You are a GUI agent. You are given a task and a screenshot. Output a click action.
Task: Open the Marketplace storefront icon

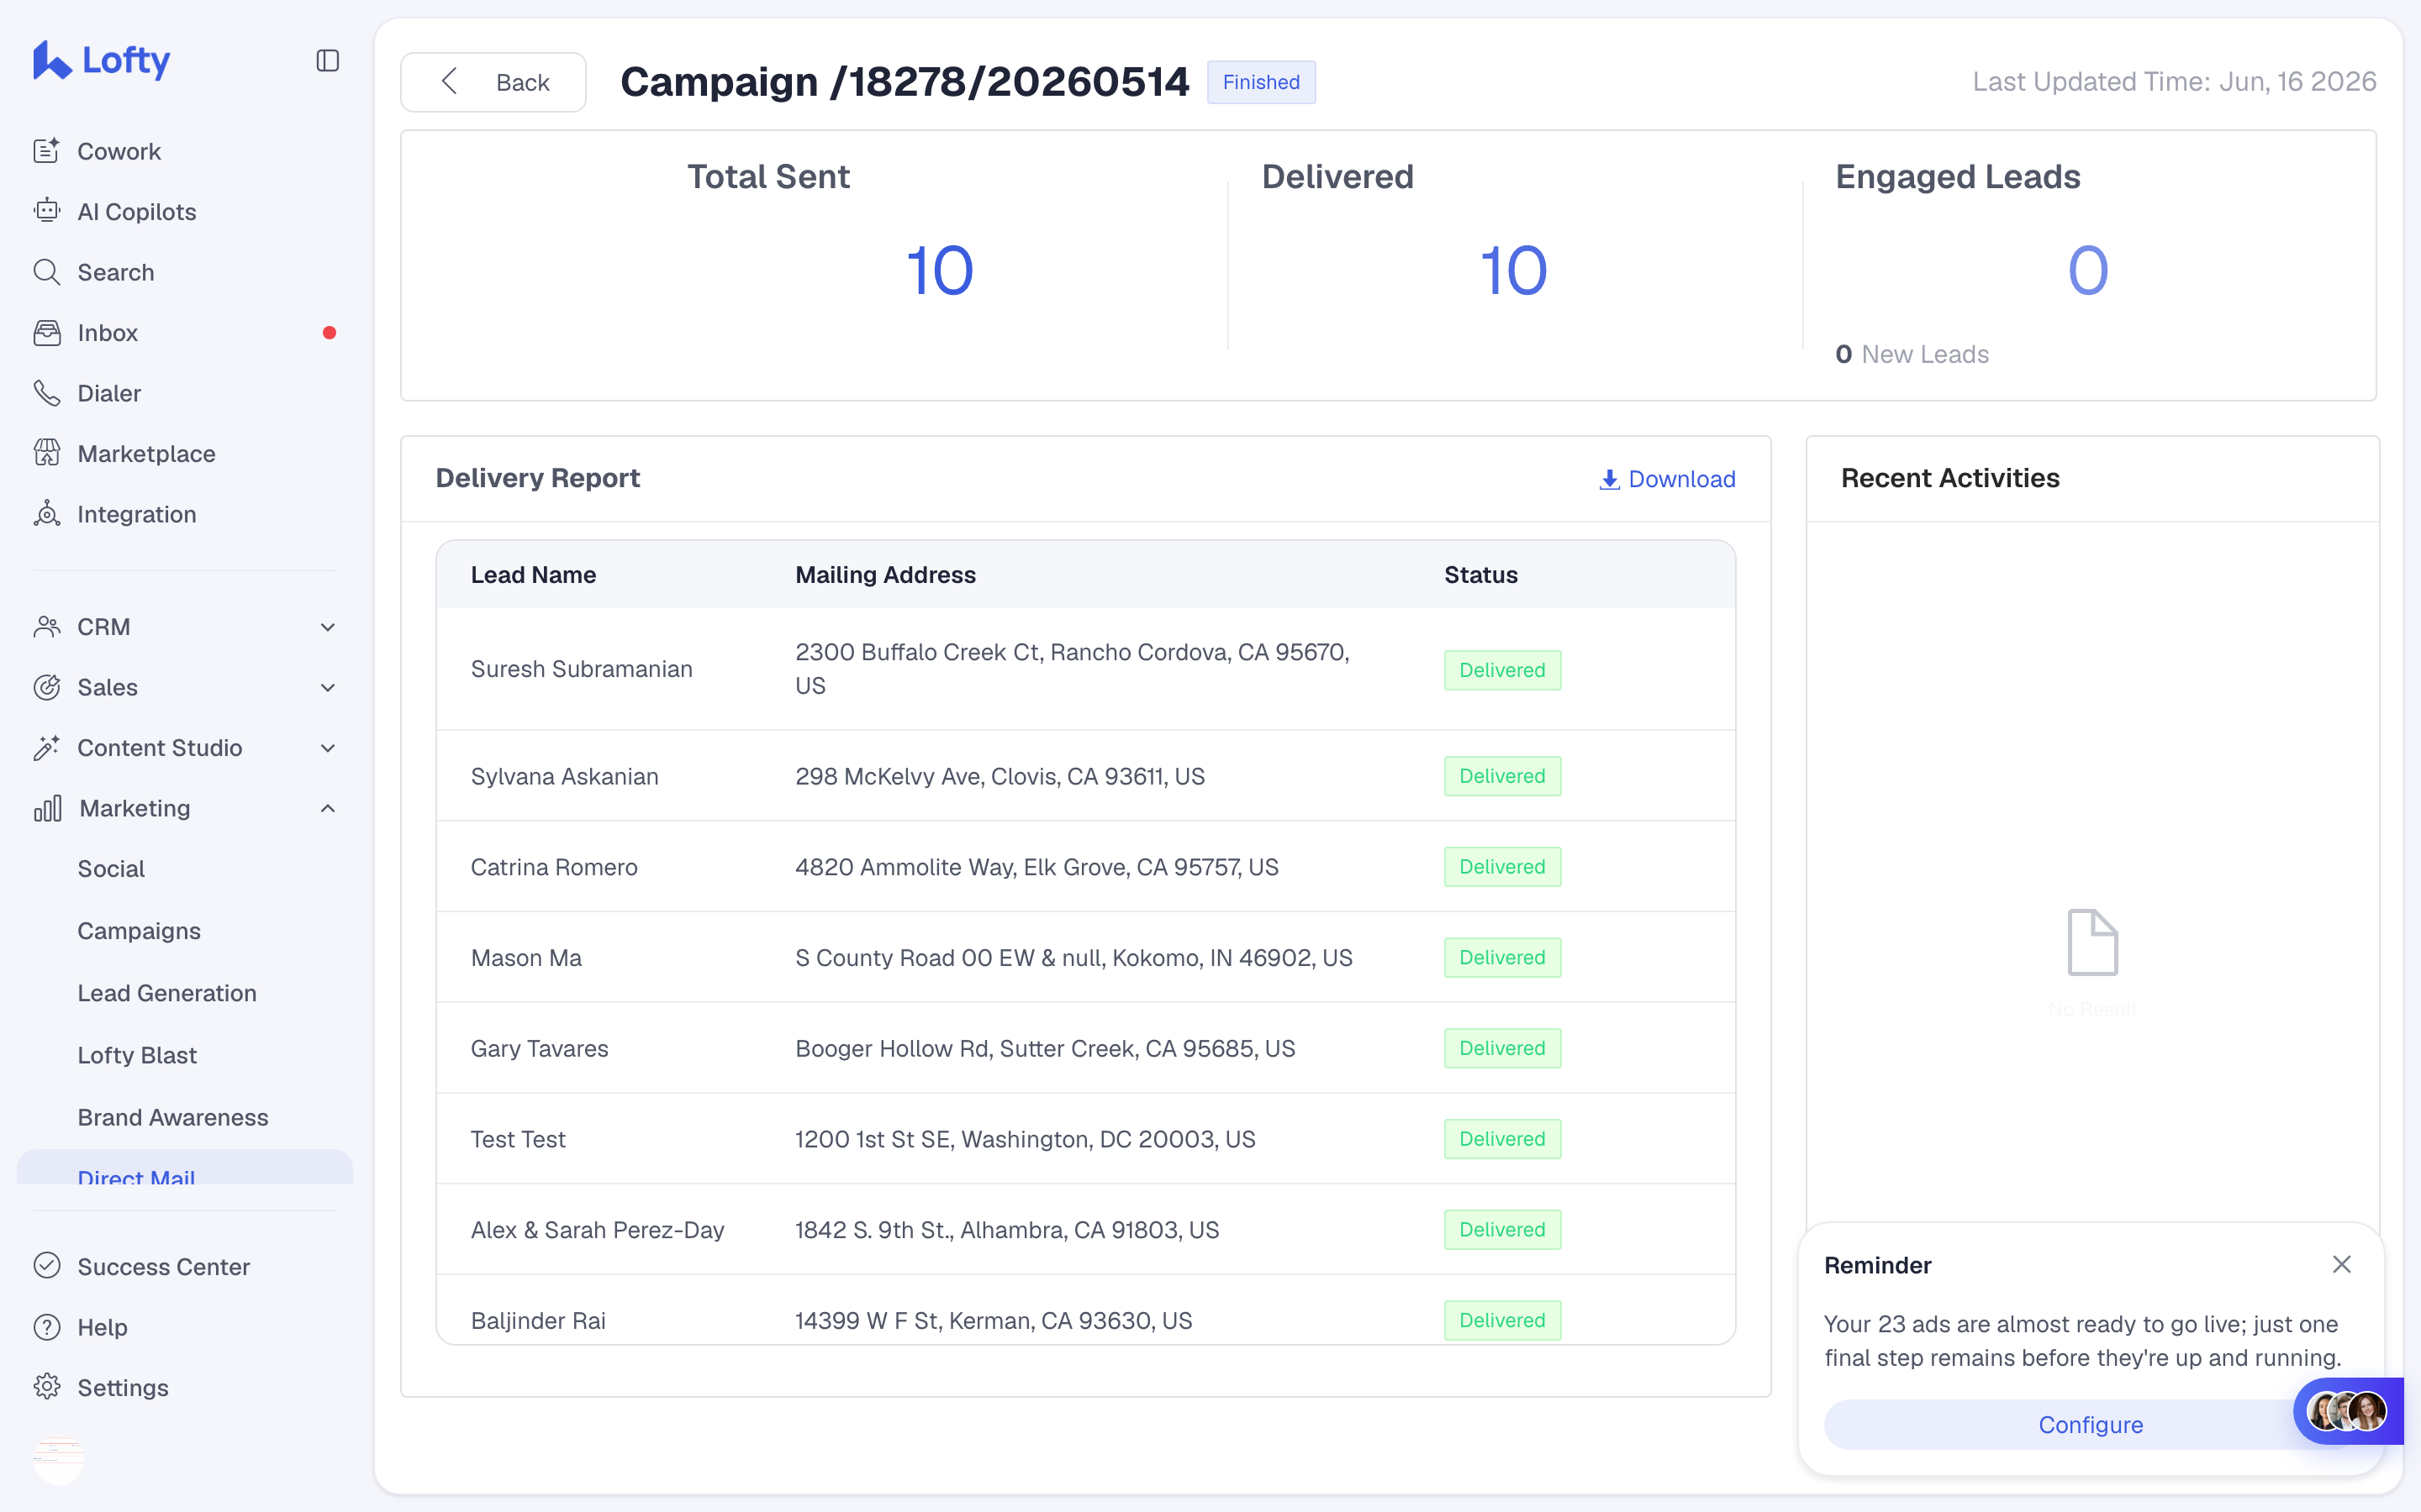coord(47,453)
